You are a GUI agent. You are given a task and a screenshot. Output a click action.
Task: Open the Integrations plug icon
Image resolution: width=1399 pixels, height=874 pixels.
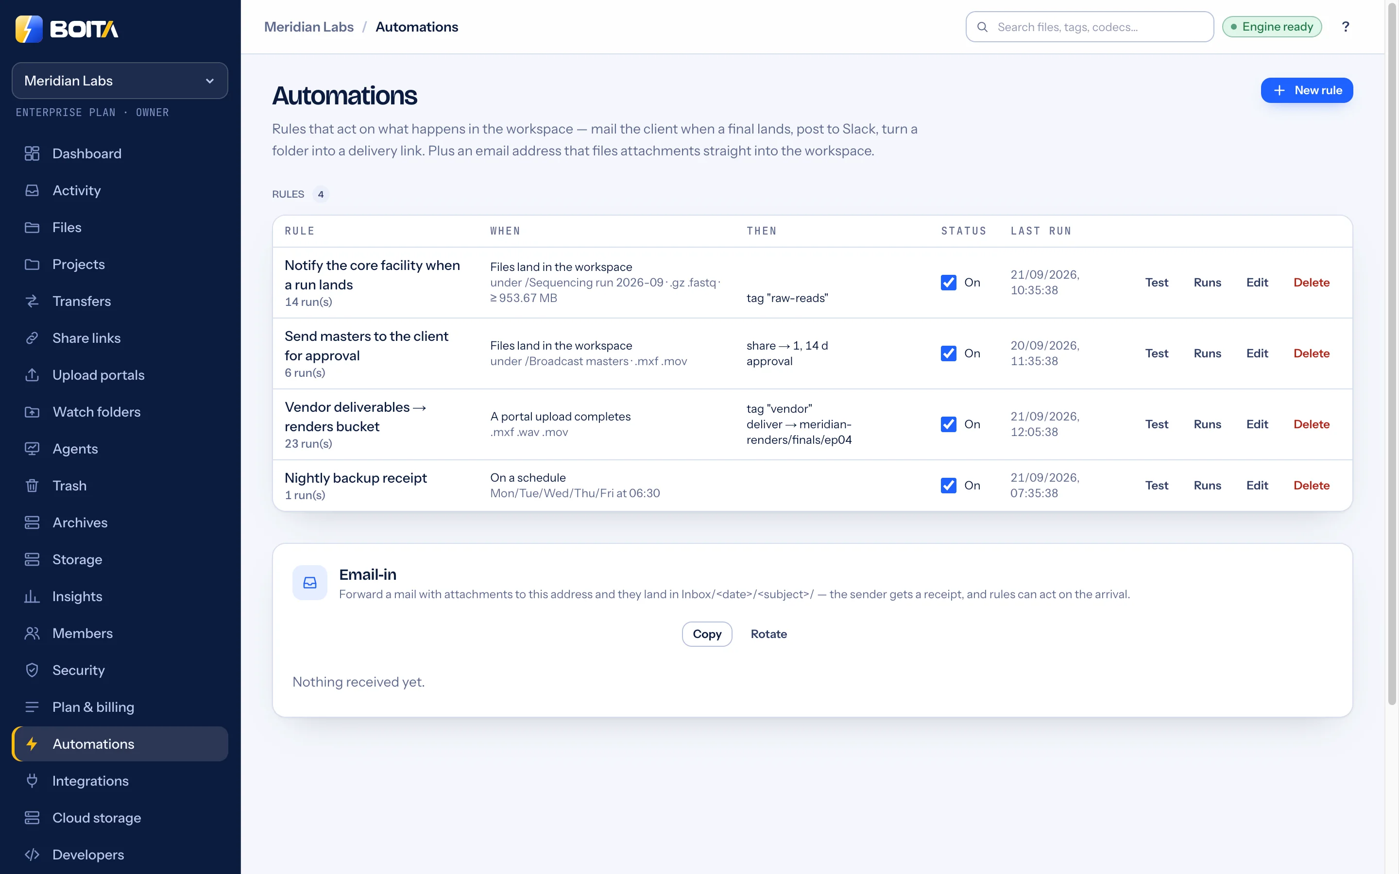coord(32,781)
